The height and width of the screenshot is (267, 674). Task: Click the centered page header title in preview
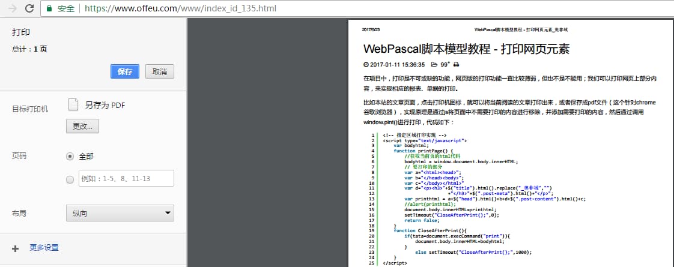point(521,30)
